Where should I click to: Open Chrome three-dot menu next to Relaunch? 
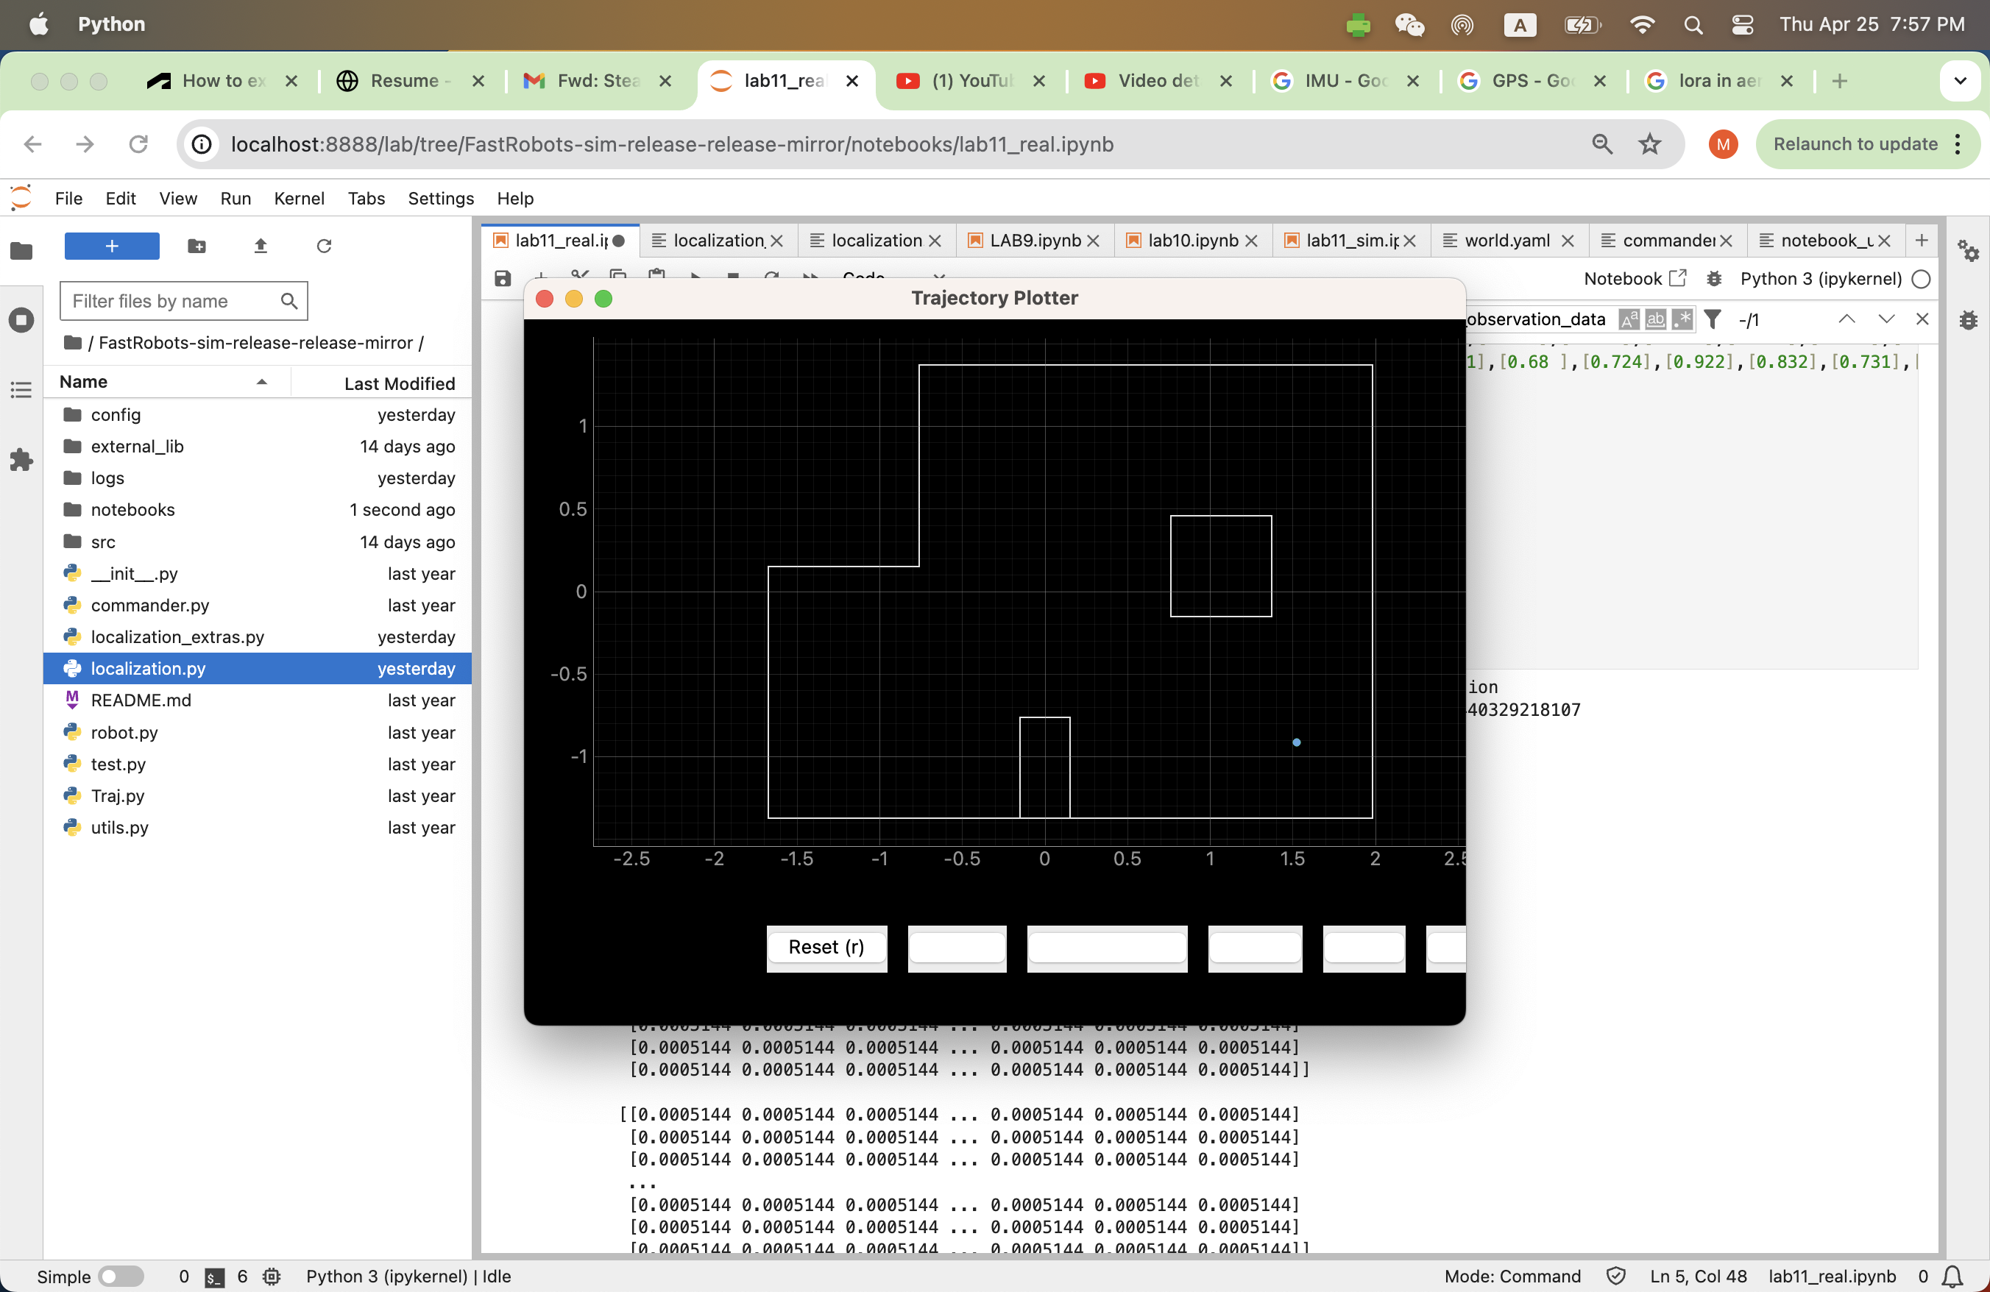[1958, 143]
